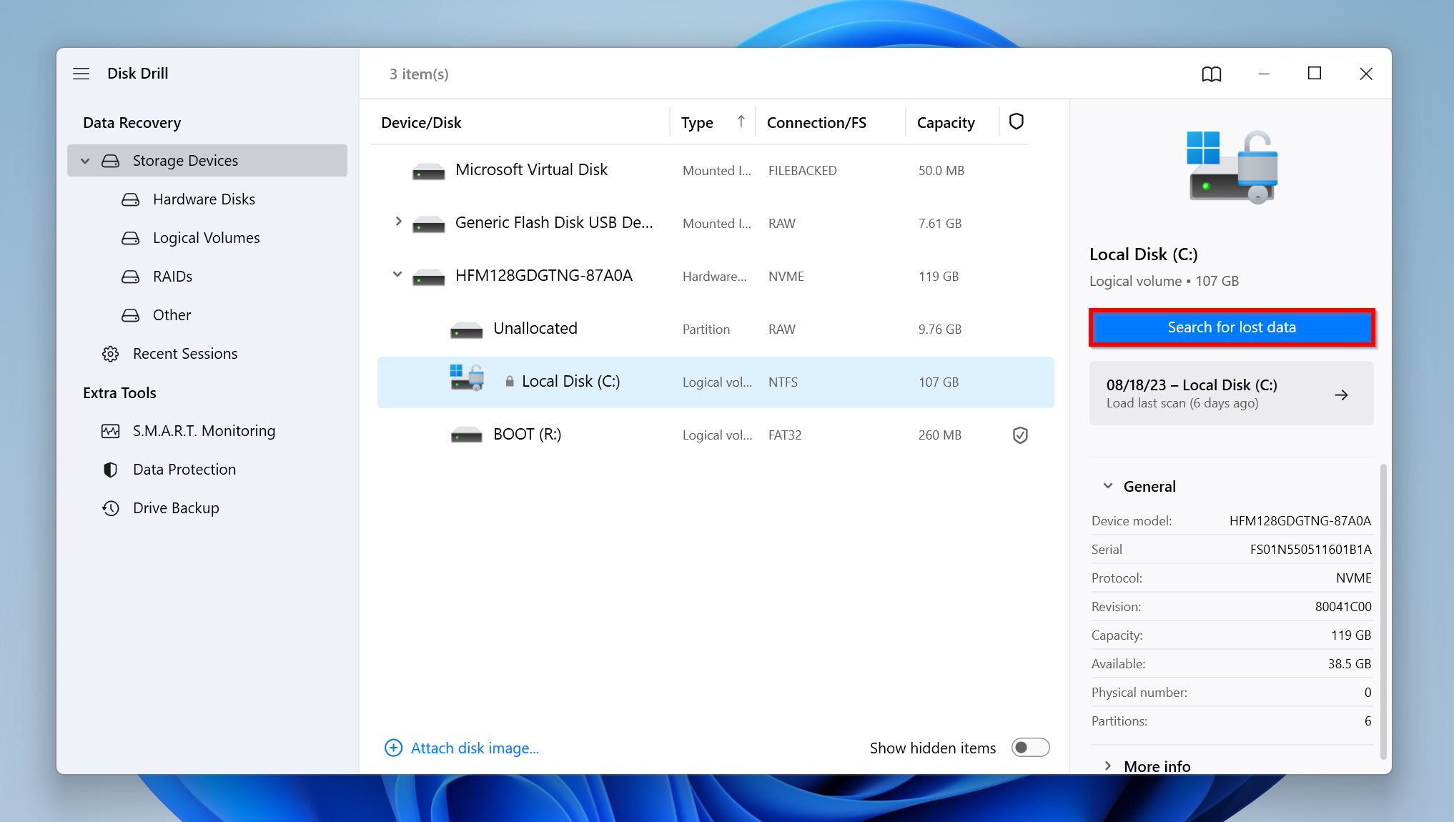Expand Generic Flash Disk USB device tree

coord(397,222)
